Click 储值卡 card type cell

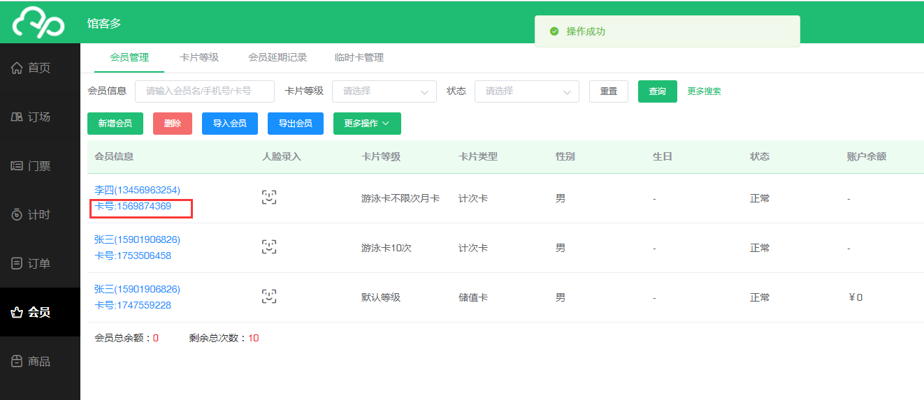473,297
